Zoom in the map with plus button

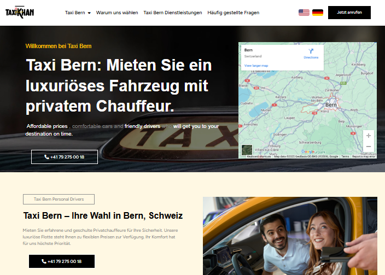point(368,136)
